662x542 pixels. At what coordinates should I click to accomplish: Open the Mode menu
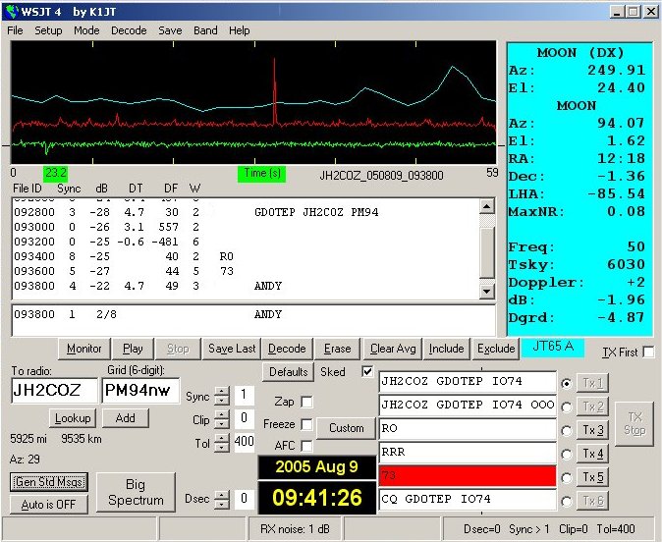86,30
